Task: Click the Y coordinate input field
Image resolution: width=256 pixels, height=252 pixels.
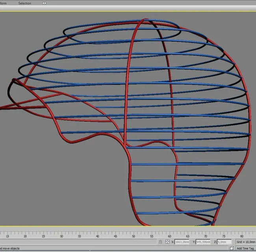Action: coord(204,242)
